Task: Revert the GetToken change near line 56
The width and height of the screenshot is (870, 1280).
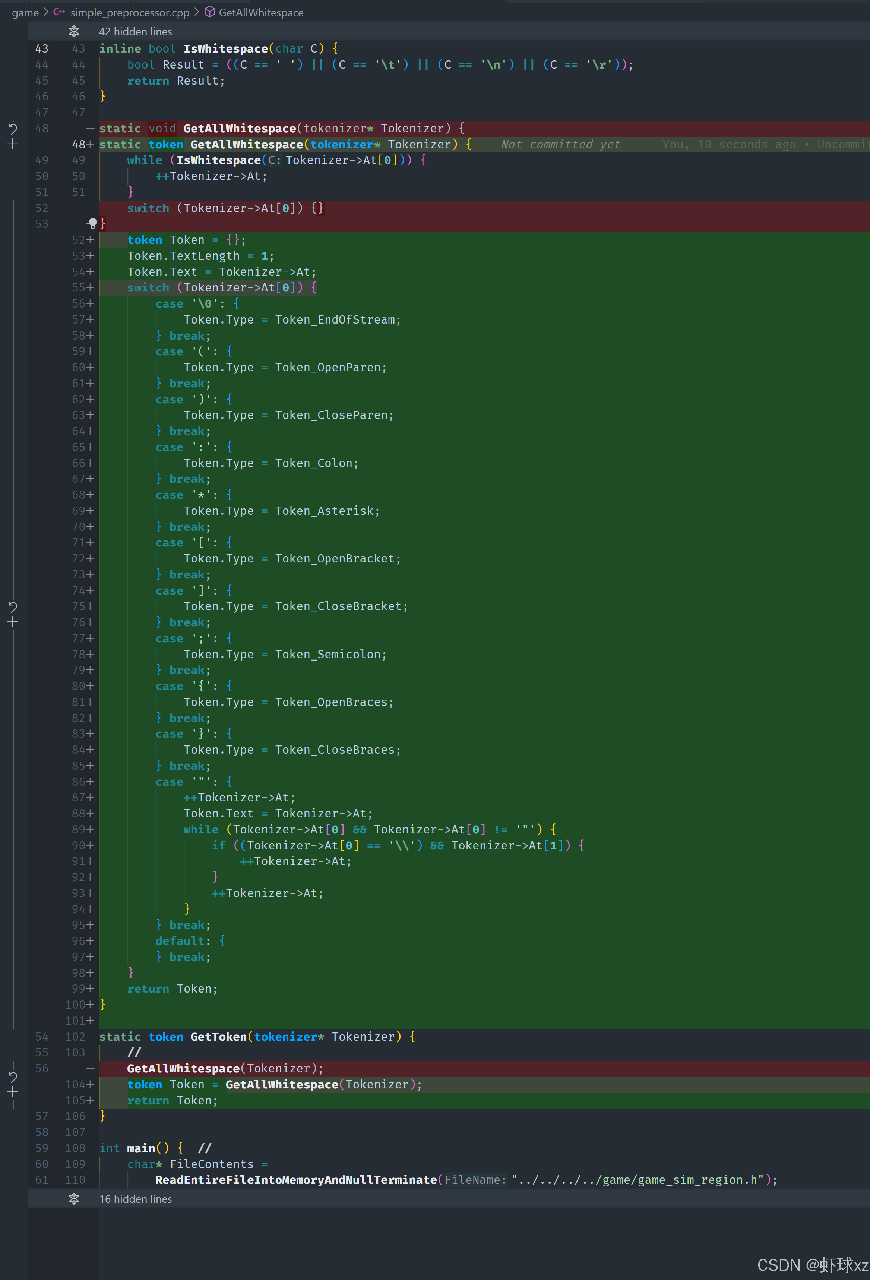Action: point(13,1077)
